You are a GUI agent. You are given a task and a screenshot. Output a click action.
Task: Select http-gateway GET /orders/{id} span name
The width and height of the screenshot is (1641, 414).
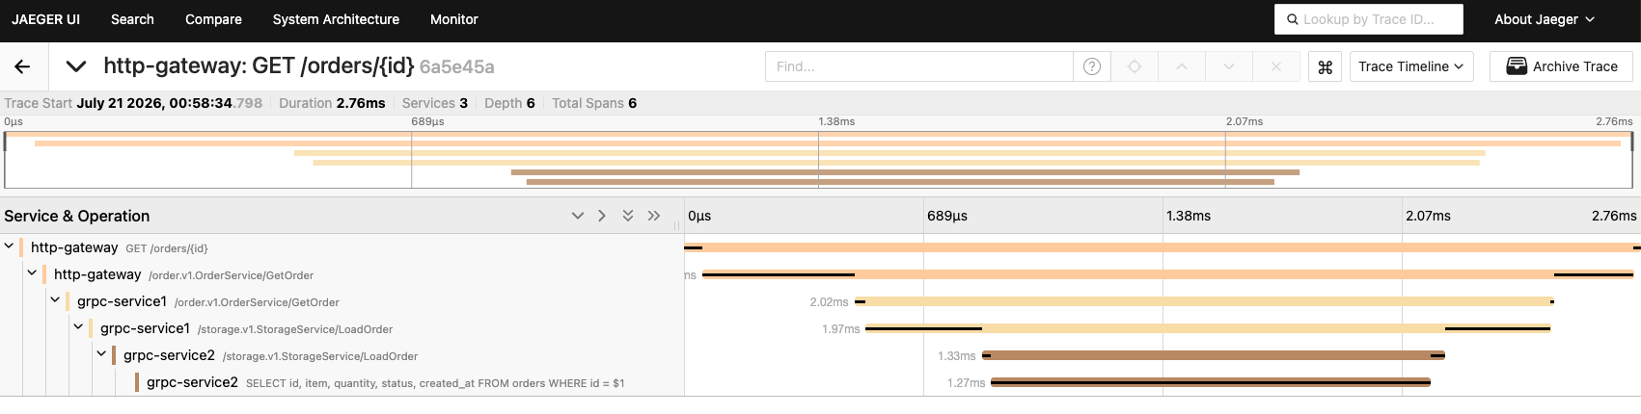(119, 247)
